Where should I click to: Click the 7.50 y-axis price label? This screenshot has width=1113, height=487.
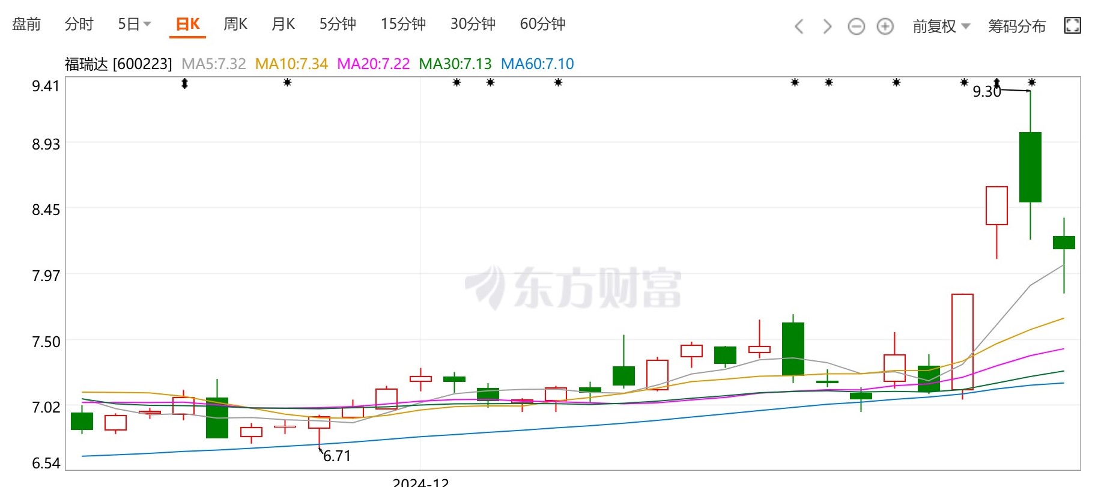46,342
